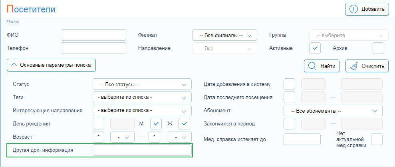Click the Телефон input field
This screenshot has width=395, height=167.
click(x=93, y=48)
